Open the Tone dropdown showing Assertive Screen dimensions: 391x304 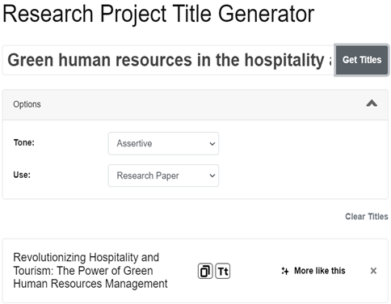(163, 143)
